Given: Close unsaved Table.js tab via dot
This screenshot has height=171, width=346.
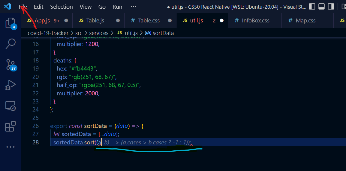Looking at the screenshot, I should point(118,21).
